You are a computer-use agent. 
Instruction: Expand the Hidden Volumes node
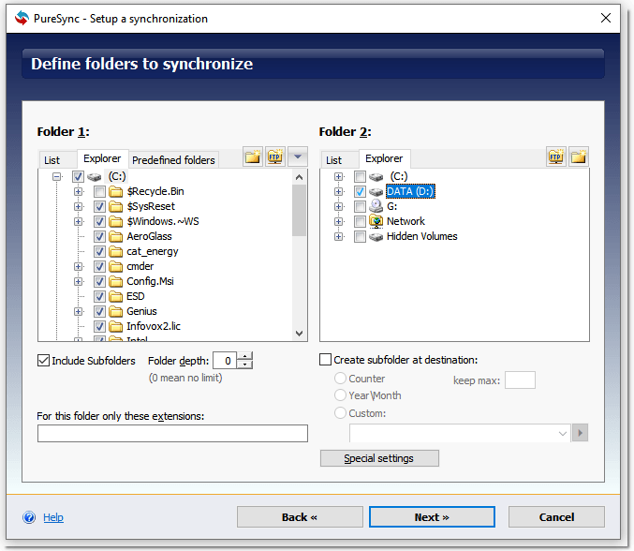tap(339, 236)
